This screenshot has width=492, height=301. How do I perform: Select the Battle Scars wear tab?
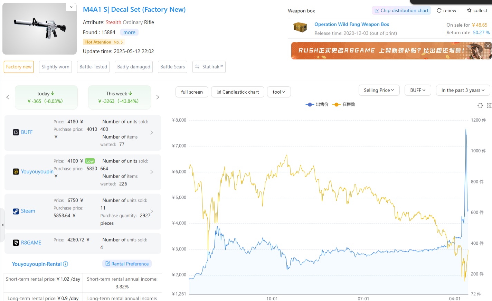coord(172,67)
